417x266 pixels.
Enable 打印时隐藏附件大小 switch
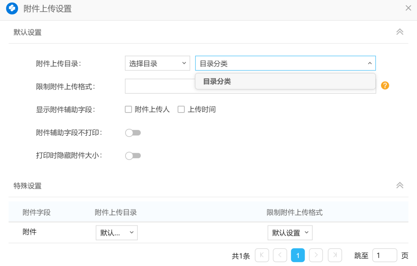click(x=133, y=156)
